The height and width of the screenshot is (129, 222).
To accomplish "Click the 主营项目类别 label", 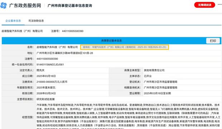I will 25,99.
